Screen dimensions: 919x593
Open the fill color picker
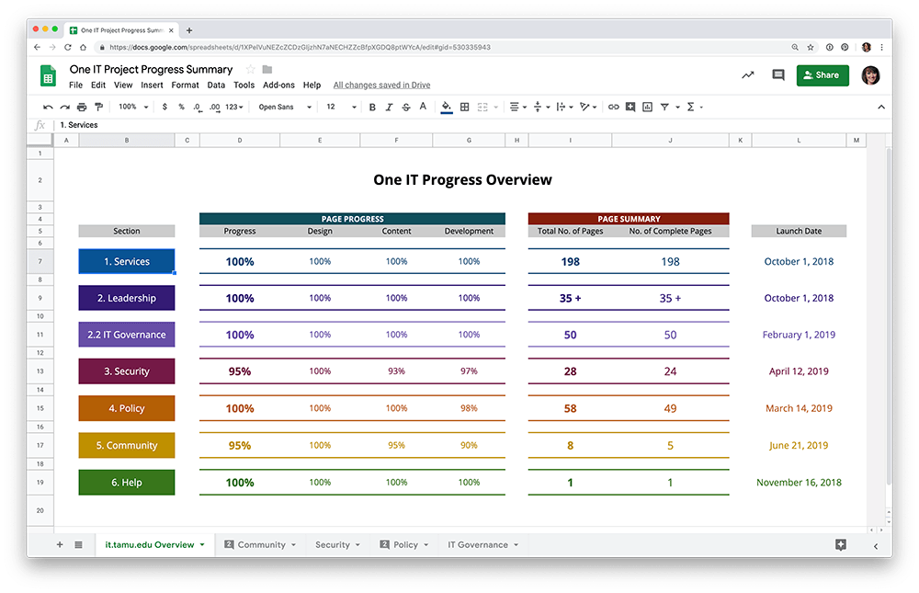[447, 107]
